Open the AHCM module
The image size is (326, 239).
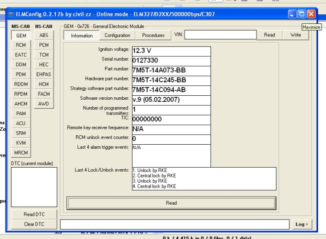tap(21, 103)
